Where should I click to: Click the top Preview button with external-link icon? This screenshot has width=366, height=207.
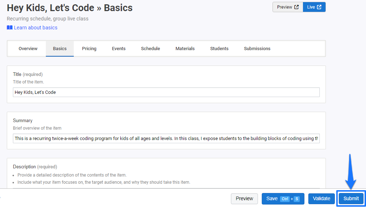[x=288, y=7]
